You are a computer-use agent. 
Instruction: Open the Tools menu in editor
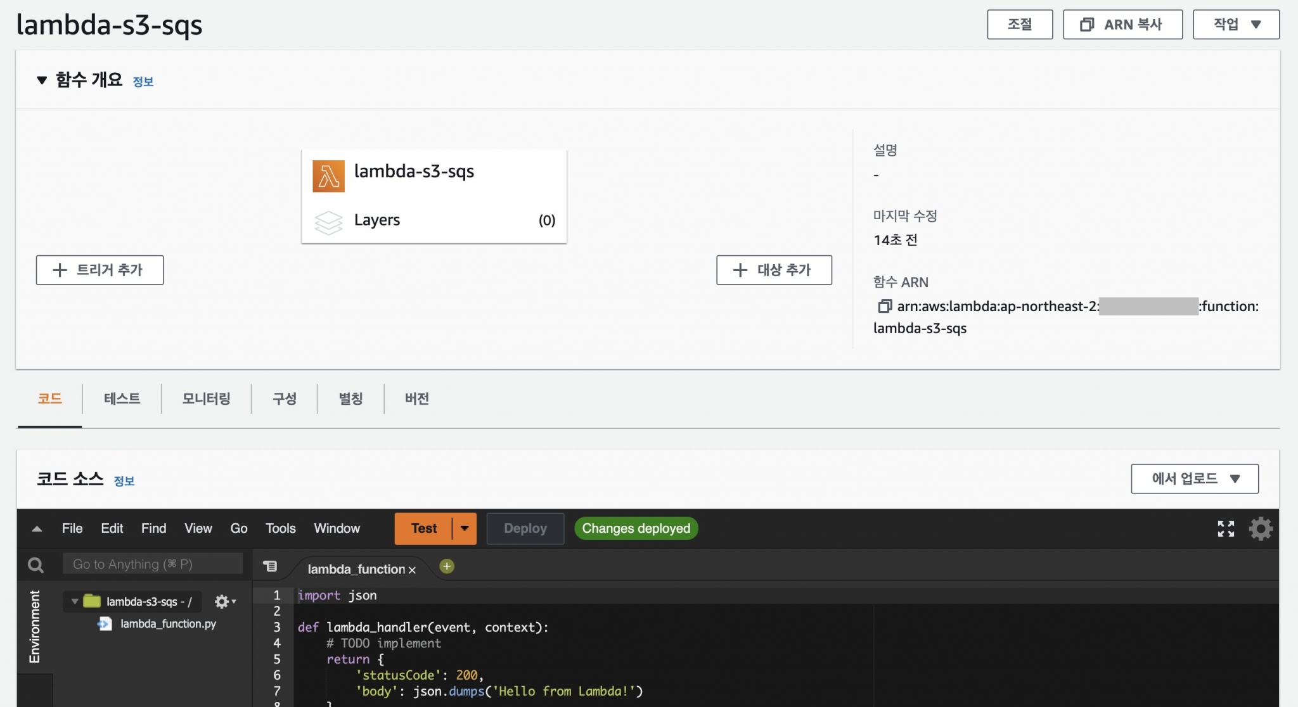[x=280, y=528]
